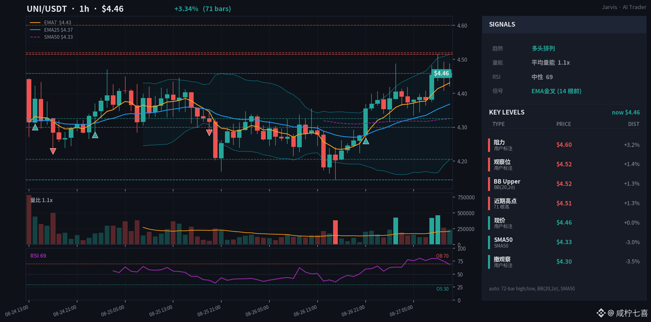Viewport: 651px width, 322px height.
Task: Click the RSI 69 indicator label
Action: click(x=38, y=256)
